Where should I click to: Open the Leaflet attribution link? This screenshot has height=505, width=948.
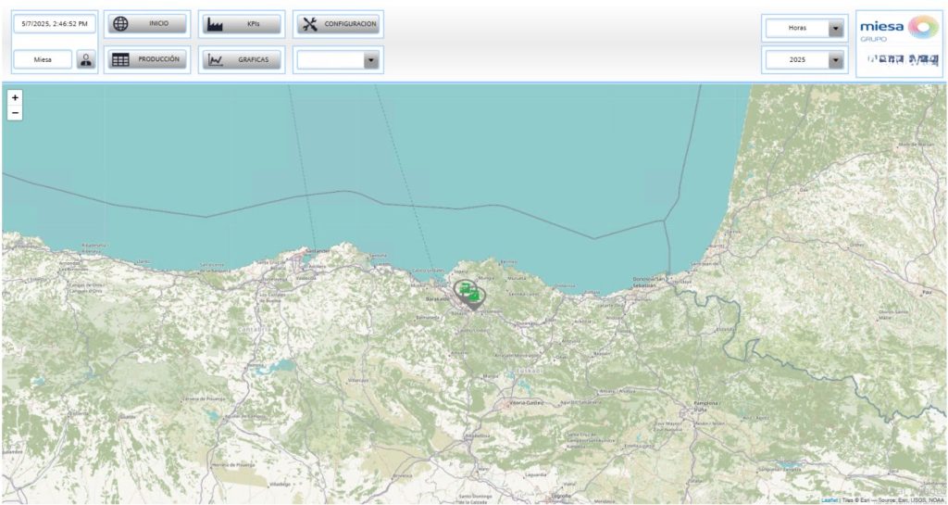click(829, 500)
